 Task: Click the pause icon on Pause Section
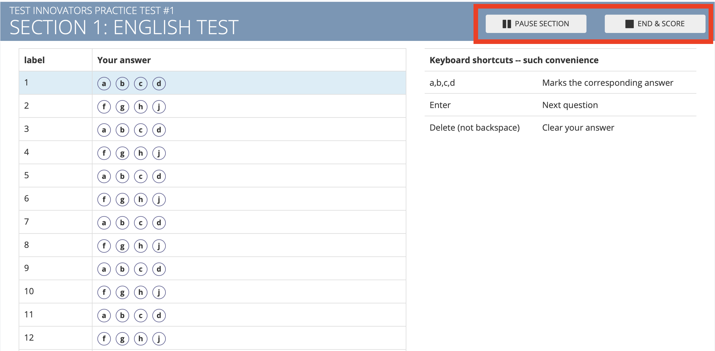pos(506,24)
